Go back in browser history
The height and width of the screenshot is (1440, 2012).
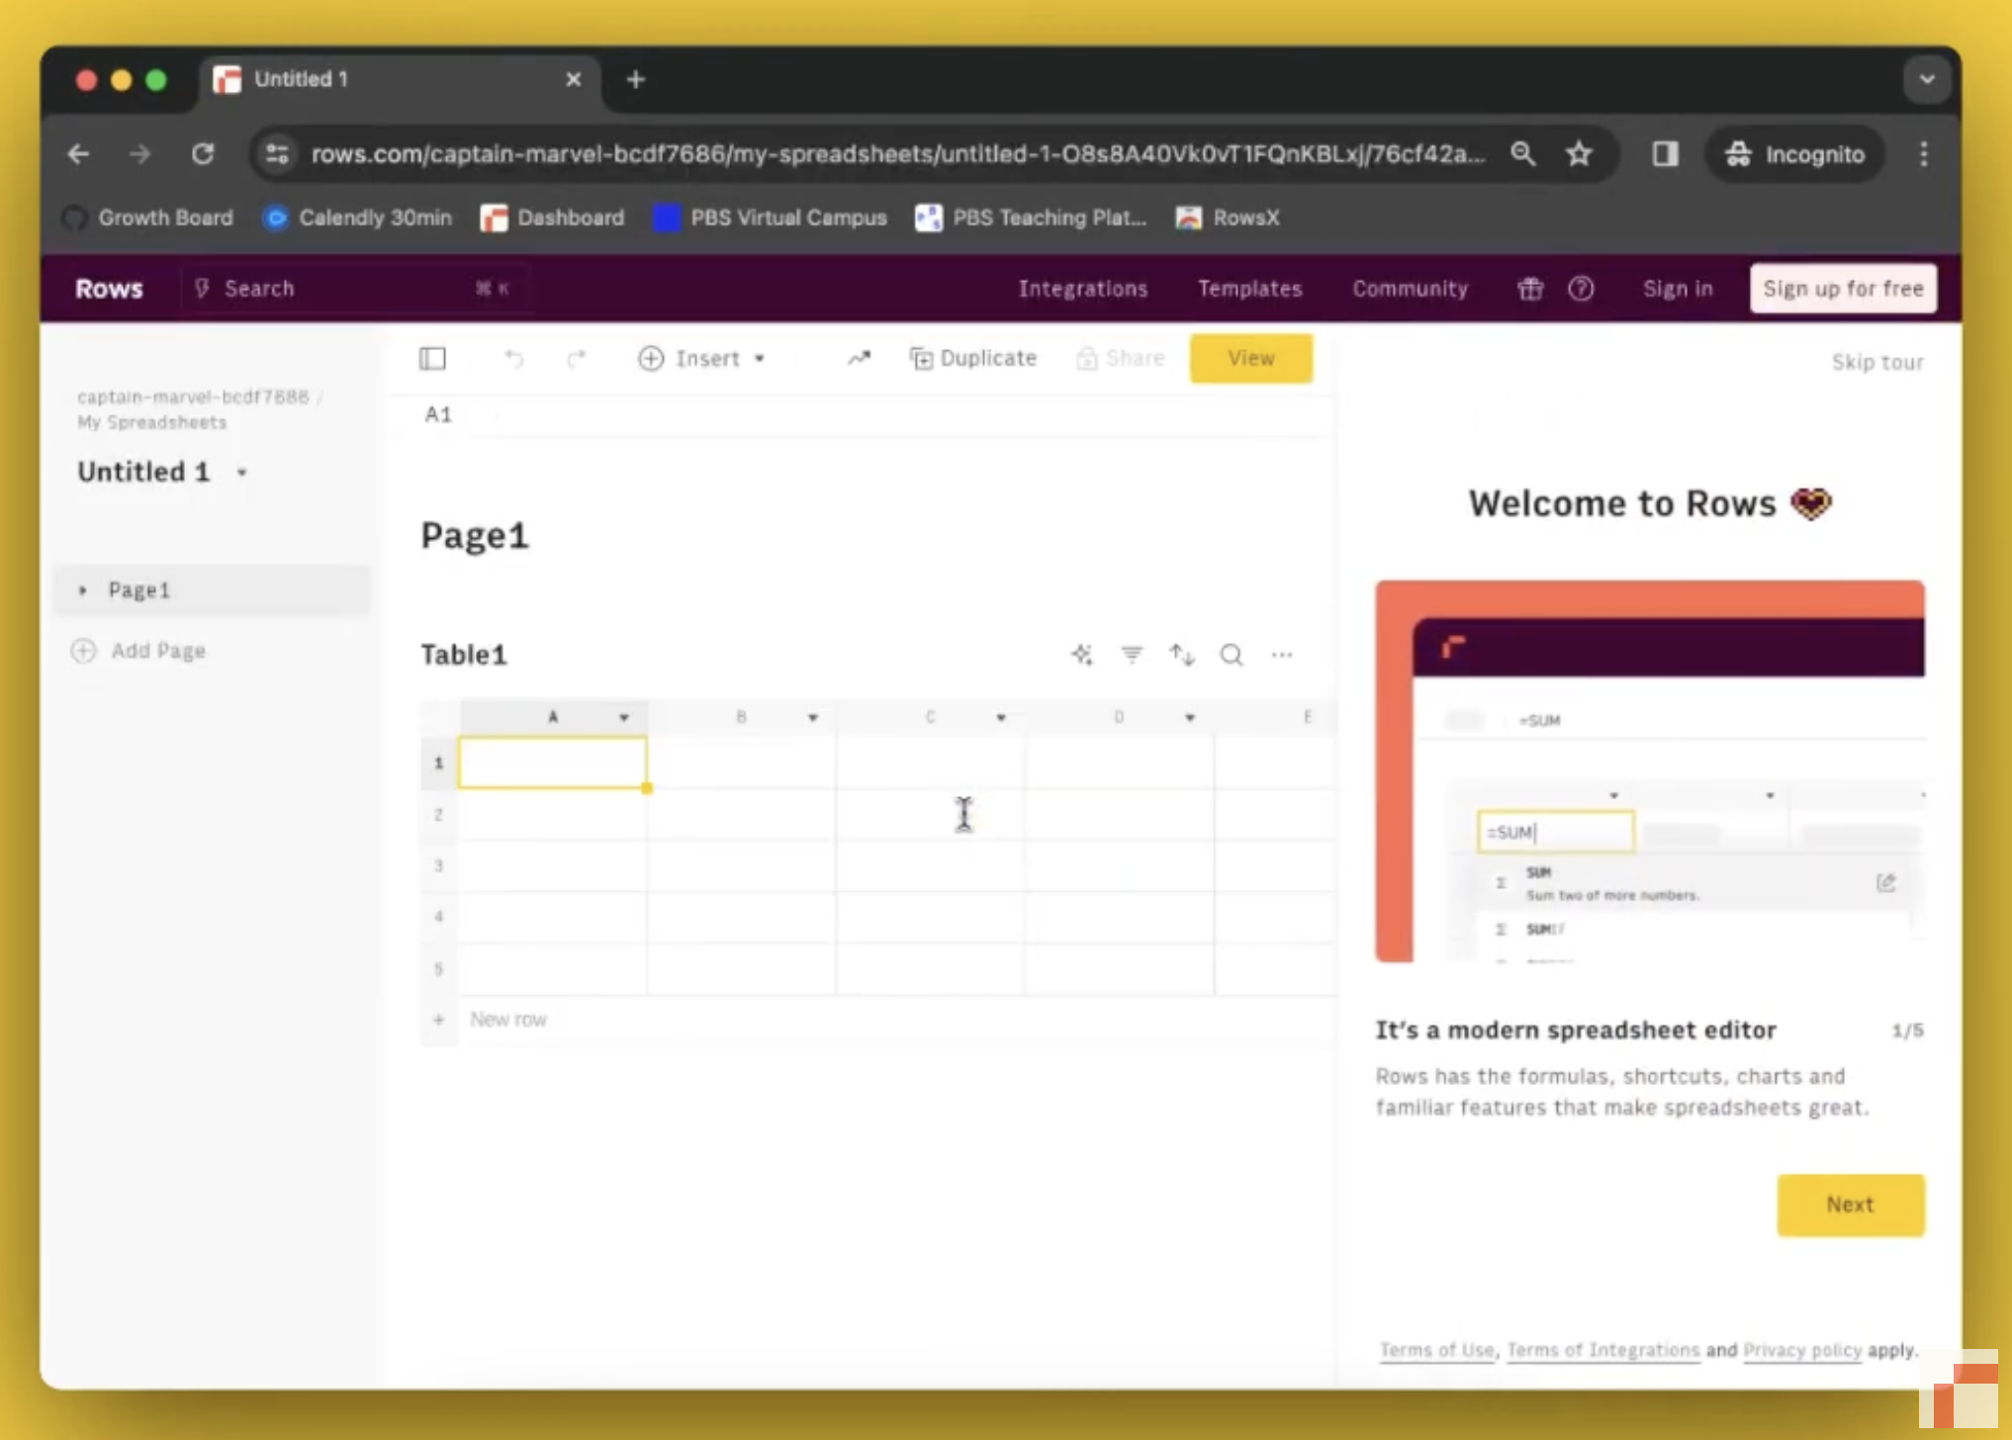78,154
